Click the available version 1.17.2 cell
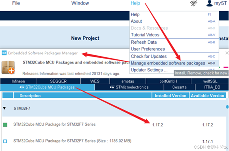Image resolution: width=229 pixels, height=151 pixels. [x=208, y=125]
